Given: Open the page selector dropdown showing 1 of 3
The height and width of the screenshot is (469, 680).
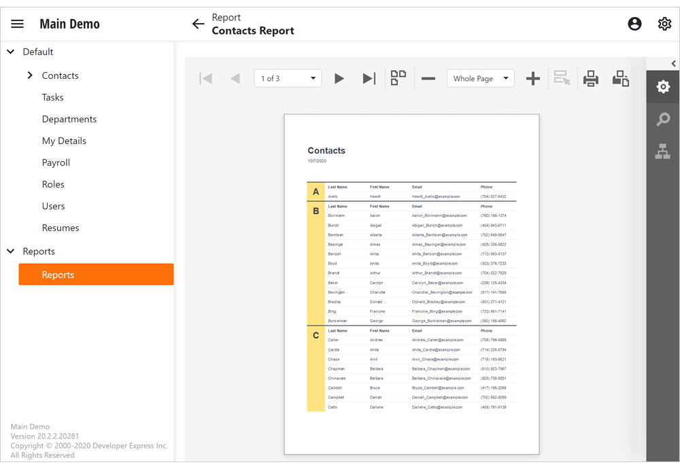Looking at the screenshot, I should coord(288,78).
